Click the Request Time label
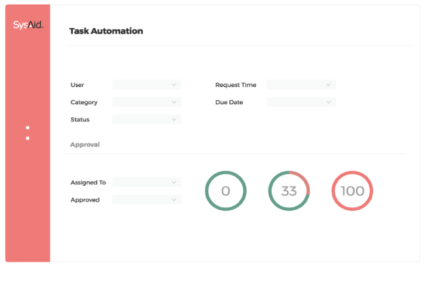The width and height of the screenshot is (428, 286). click(236, 85)
